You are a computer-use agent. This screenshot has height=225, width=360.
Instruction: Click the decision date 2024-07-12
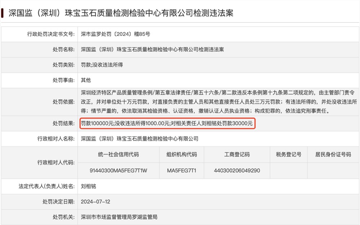pyautogui.click(x=95, y=202)
